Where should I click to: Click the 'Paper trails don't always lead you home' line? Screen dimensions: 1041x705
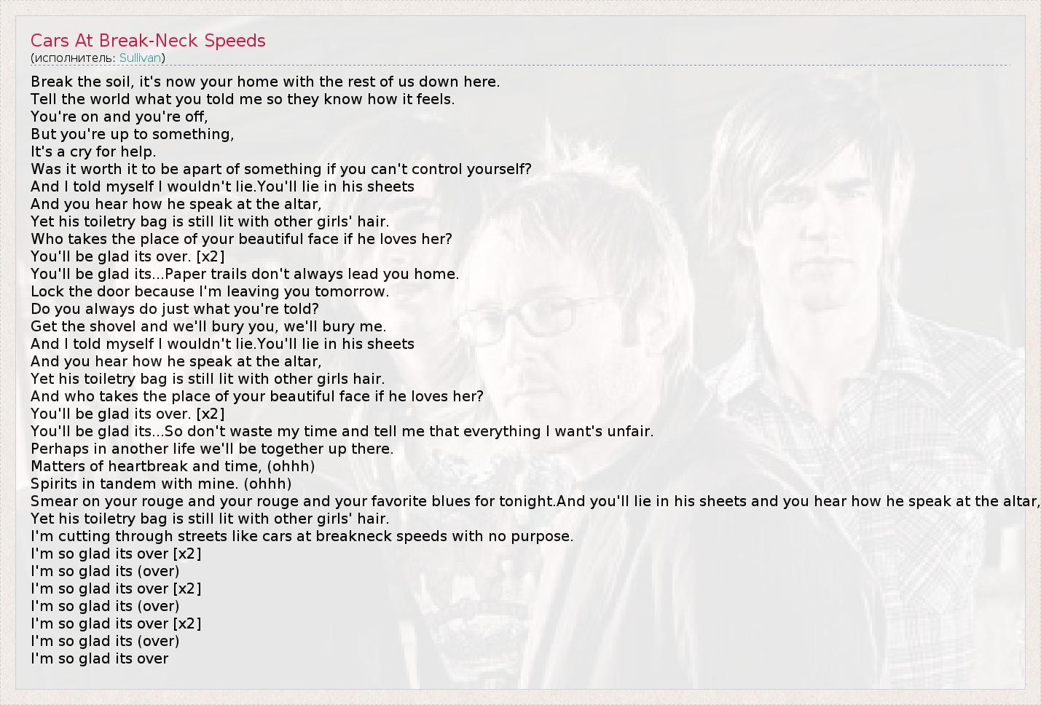245,274
